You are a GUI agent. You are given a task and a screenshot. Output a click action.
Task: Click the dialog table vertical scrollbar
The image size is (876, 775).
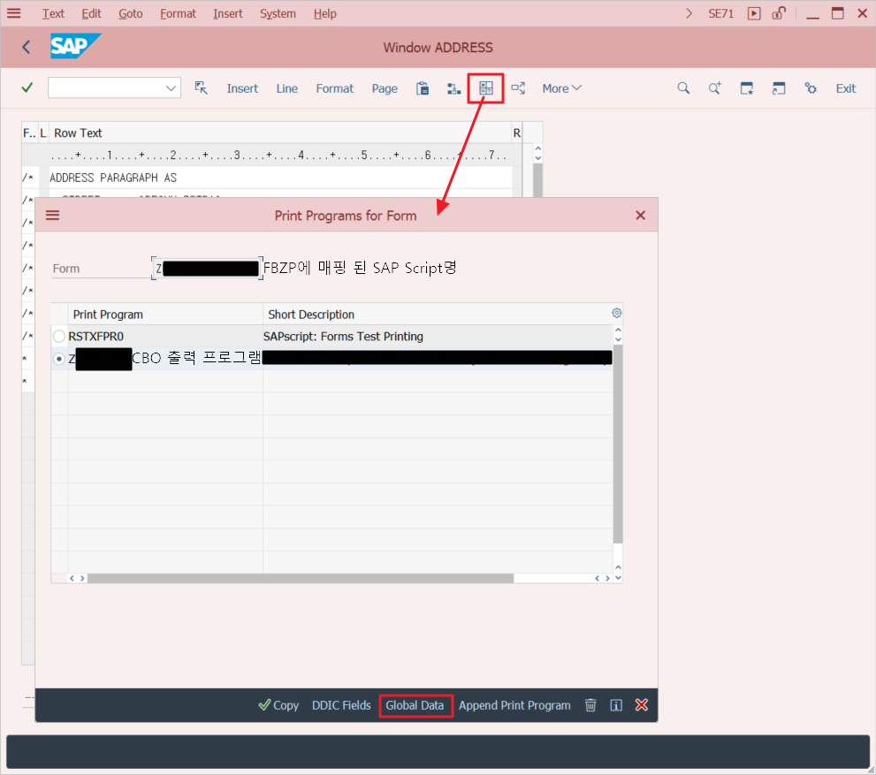tap(618, 444)
